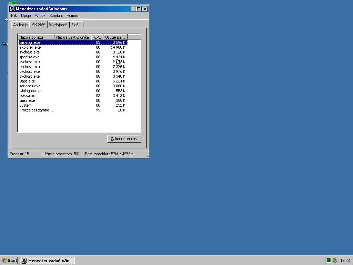Viewport: 353px width, 265px height.
Task: Select the explorer.exe process row
Action: [x=73, y=47]
